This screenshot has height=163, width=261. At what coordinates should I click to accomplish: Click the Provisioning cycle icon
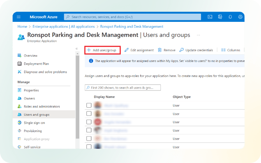[x=19, y=131]
